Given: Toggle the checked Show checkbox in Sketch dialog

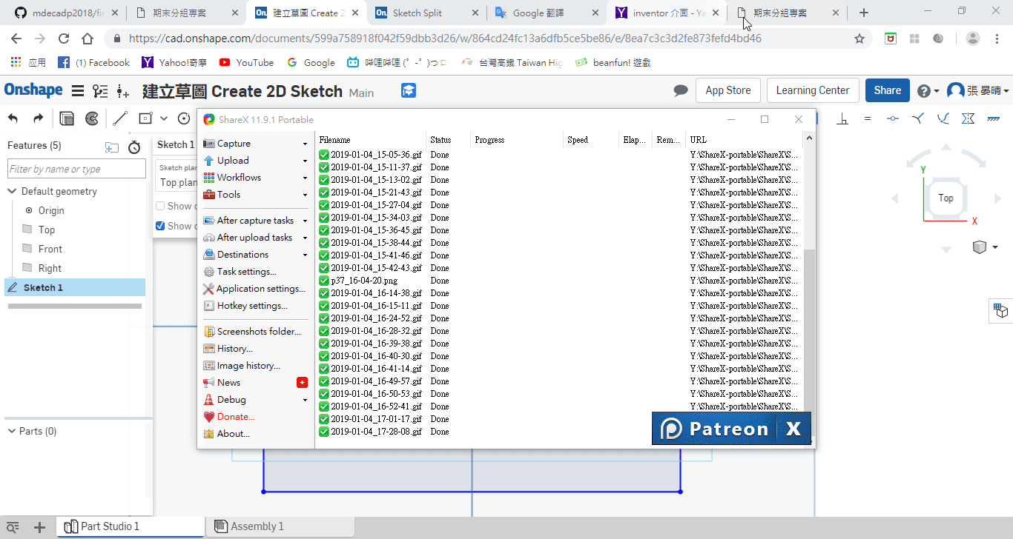Looking at the screenshot, I should point(160,226).
